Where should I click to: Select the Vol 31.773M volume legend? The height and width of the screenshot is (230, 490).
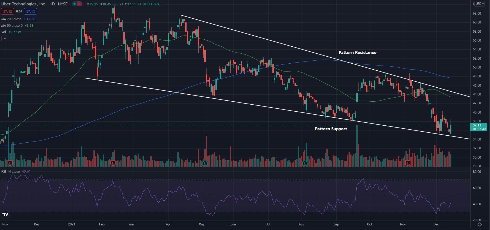pos(11,32)
